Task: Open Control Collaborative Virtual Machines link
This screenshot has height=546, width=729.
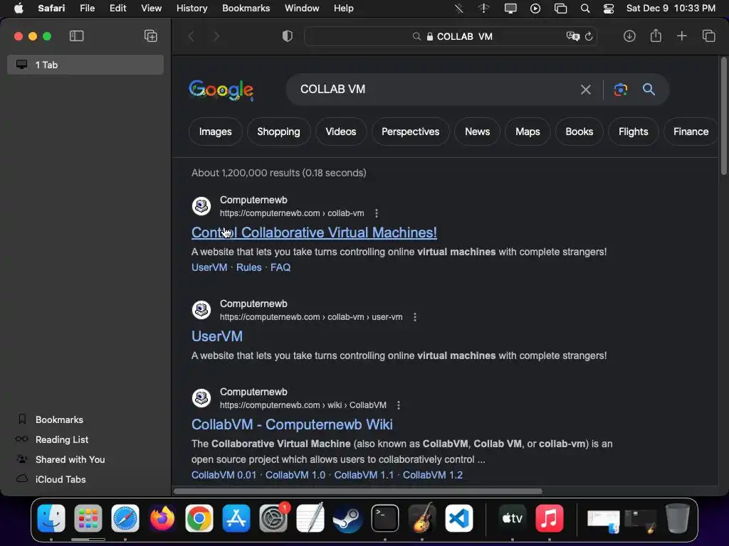Action: click(314, 232)
